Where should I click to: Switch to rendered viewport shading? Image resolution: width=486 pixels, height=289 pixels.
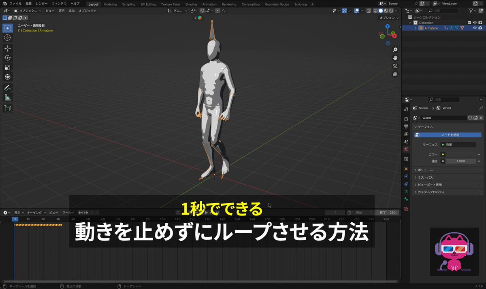coord(390,11)
